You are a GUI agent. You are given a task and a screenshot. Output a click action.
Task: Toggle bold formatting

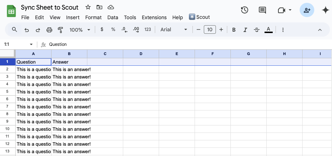(x=234, y=30)
